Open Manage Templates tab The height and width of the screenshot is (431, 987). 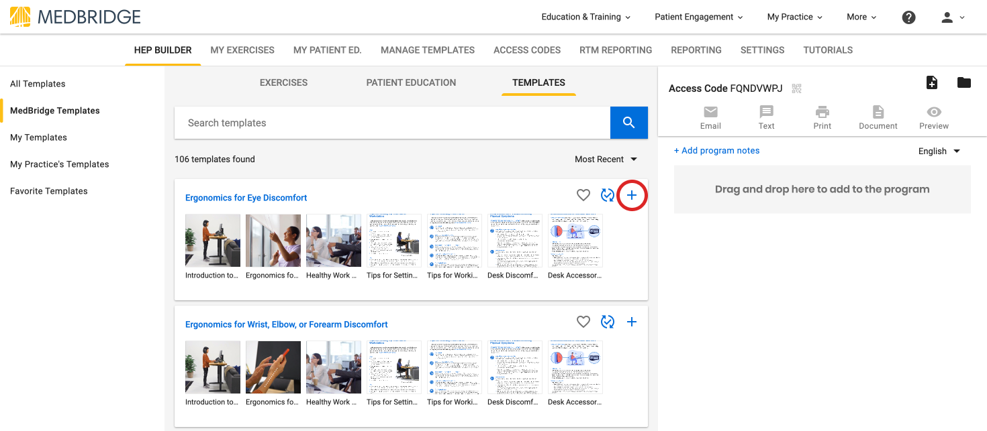428,50
